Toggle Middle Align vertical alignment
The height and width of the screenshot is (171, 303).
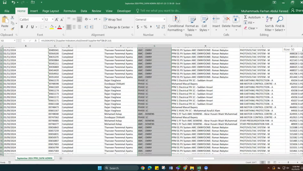[x=74, y=19]
